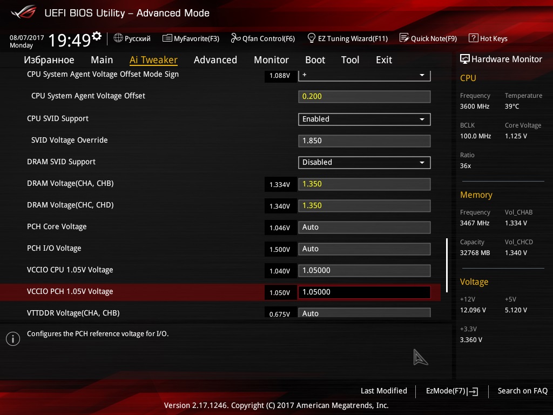Click the info circle icon
The width and height of the screenshot is (553, 415).
(13, 339)
